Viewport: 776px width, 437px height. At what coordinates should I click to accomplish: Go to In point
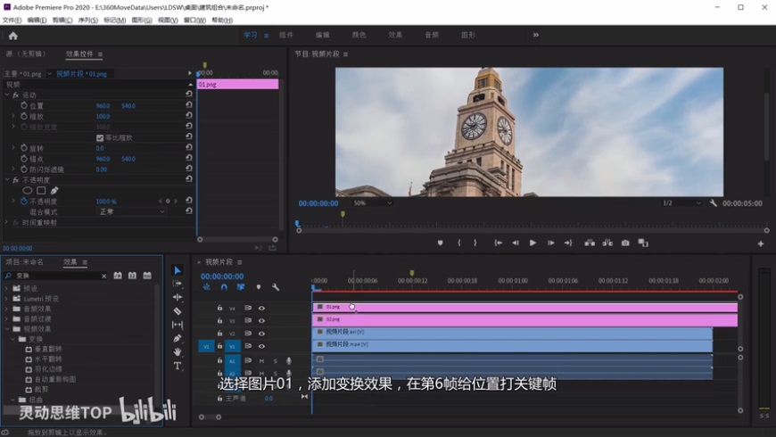tap(498, 243)
